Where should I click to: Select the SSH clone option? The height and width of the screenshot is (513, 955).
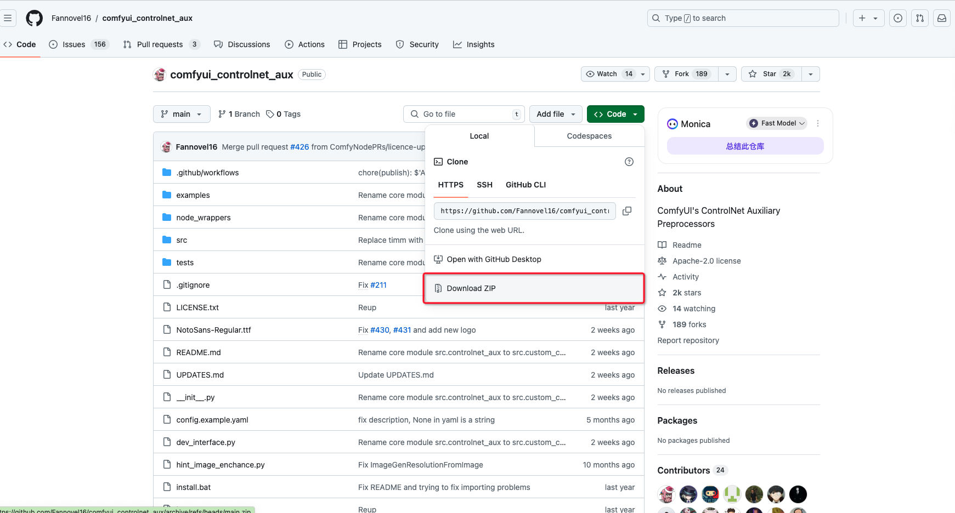484,185
